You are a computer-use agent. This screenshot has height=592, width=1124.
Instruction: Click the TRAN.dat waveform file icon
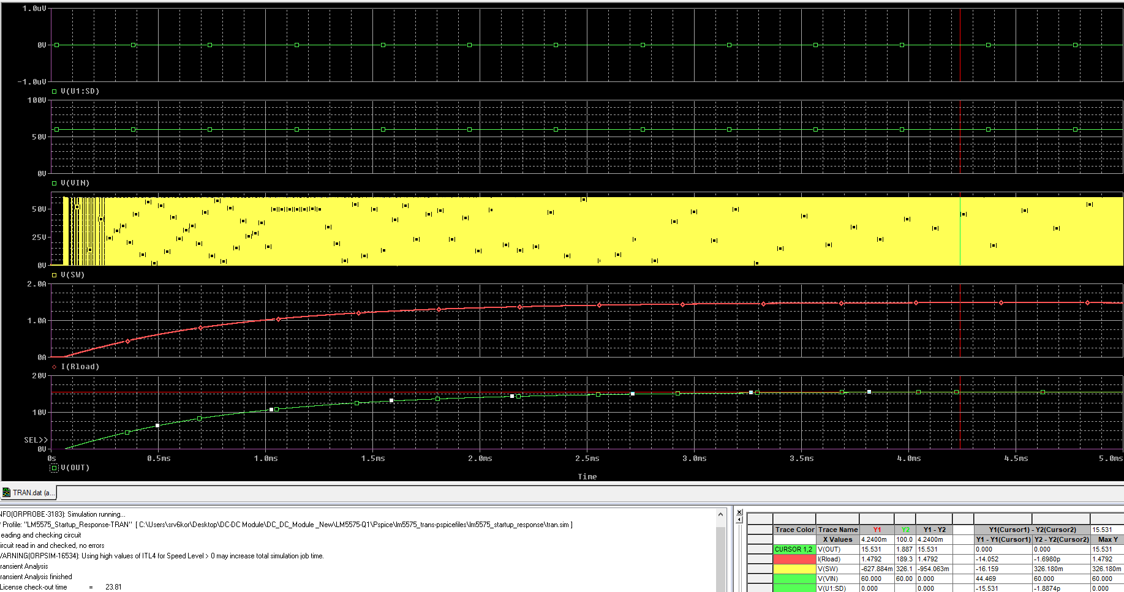tap(6, 493)
